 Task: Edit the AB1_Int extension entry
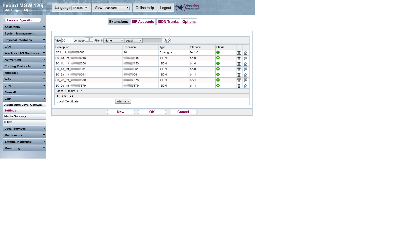point(246,53)
